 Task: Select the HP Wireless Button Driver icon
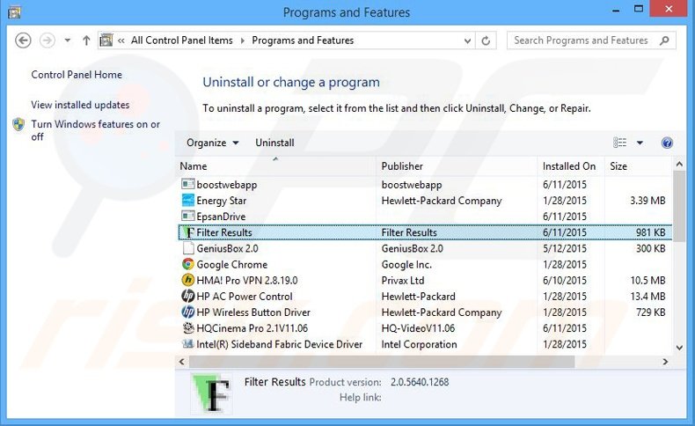click(x=188, y=312)
